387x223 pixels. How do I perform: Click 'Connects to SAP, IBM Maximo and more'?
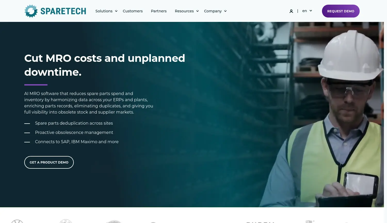click(x=77, y=142)
